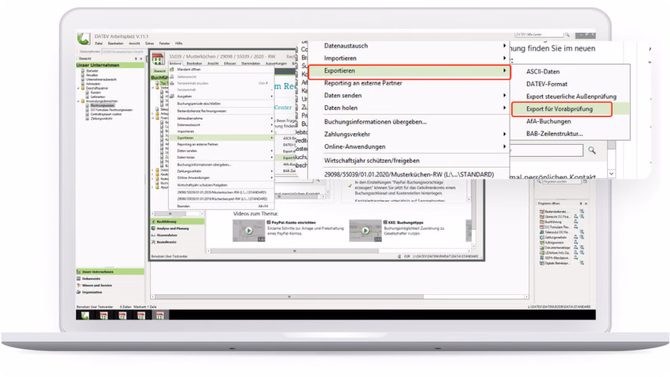Screen dimensions: 670x377
Task: Click the search icon beside the DATEV Hilfe-Center field
Action: (x=567, y=35)
